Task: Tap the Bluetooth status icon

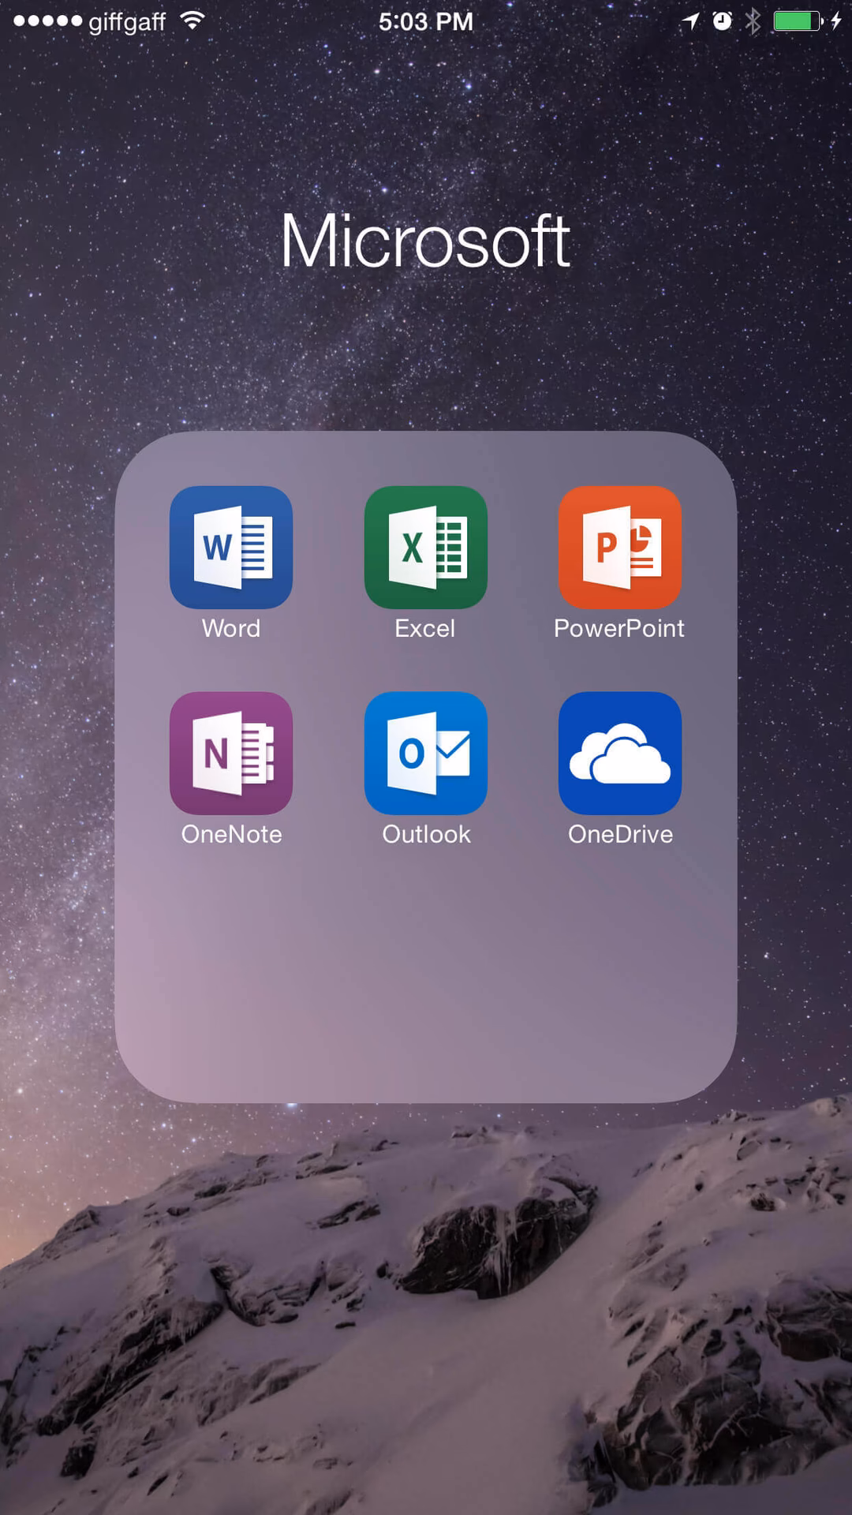Action: 753,21
